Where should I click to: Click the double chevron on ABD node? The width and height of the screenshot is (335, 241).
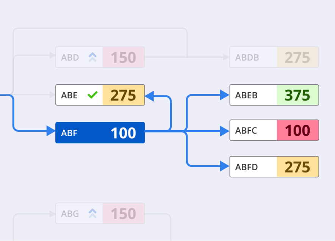pos(92,57)
